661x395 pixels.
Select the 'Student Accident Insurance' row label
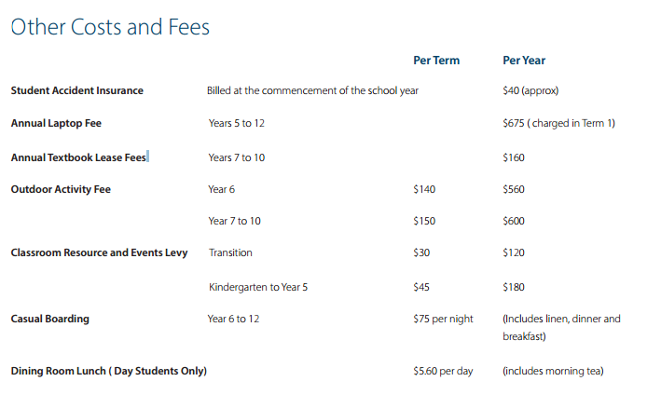point(77,90)
